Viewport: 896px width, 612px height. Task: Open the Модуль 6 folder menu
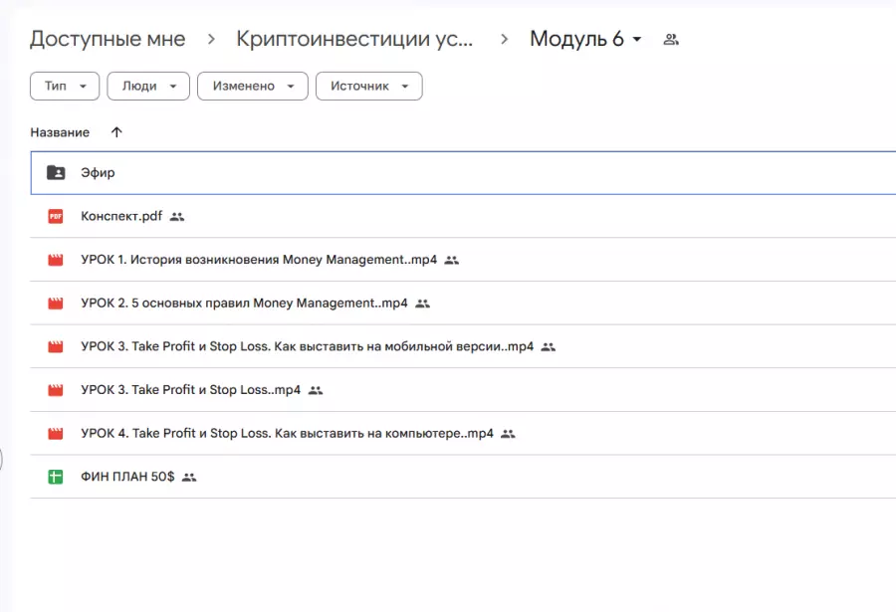[x=586, y=39]
